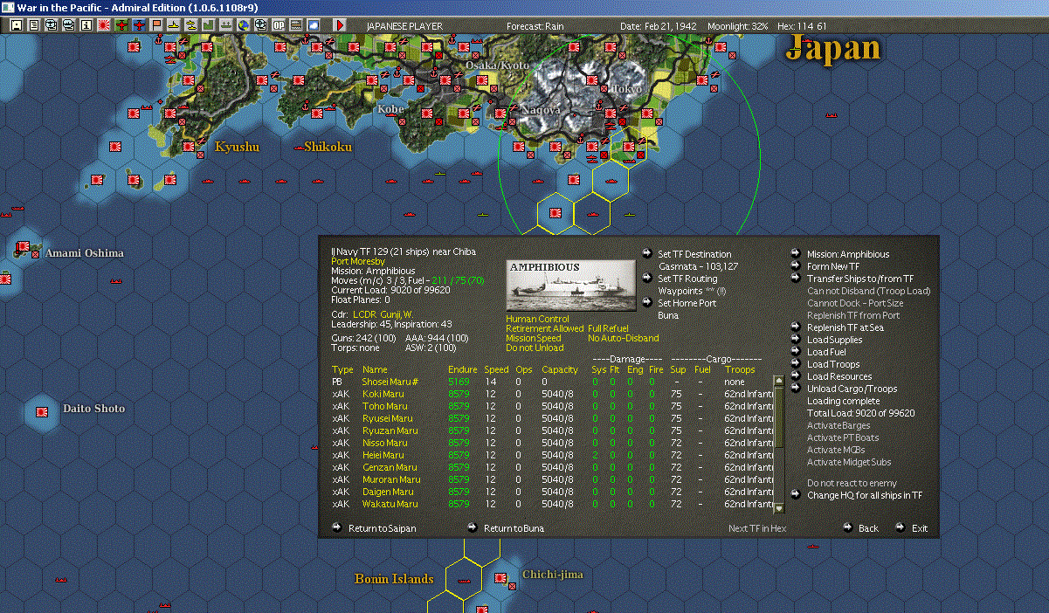The image size is (1049, 613).
Task: Click commander name LCDR Gunji, W.
Action: pos(383,313)
